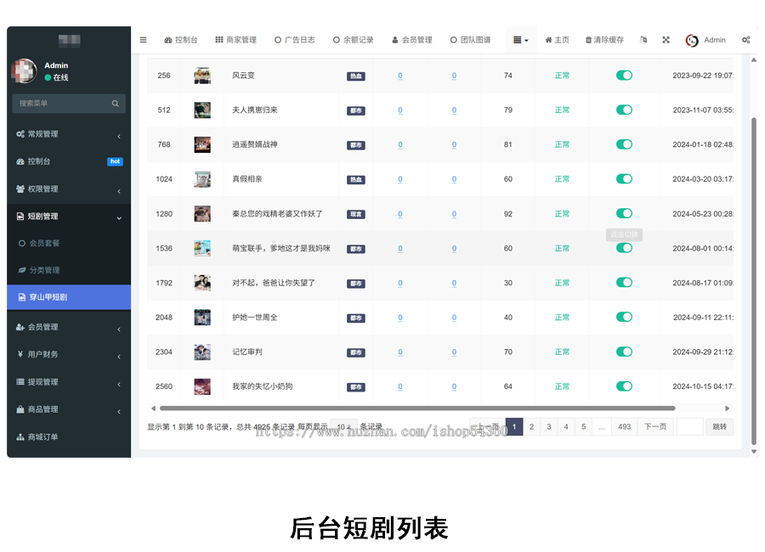
Task: Jump to last page 493
Action: tap(625, 426)
